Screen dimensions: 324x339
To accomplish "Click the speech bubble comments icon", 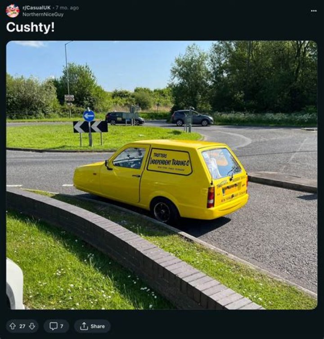I will (x=54, y=326).
